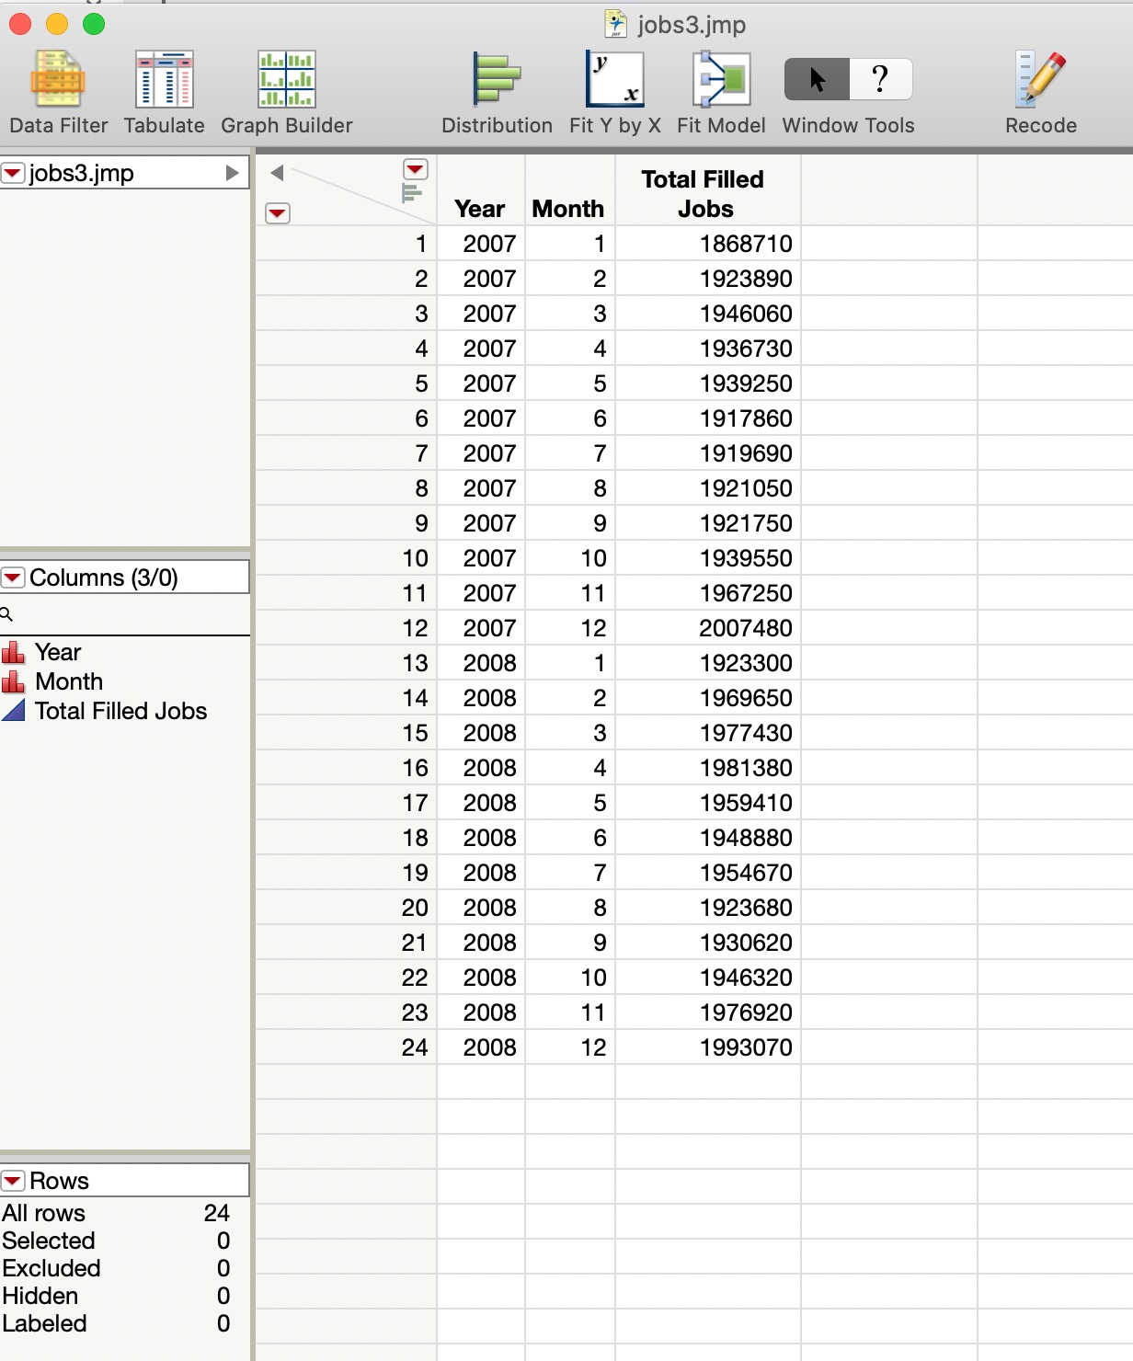Click the Hidden rows count line
Viewport: 1133px width, 1361px height.
tap(116, 1296)
